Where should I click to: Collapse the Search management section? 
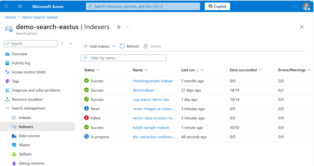pos(7,108)
